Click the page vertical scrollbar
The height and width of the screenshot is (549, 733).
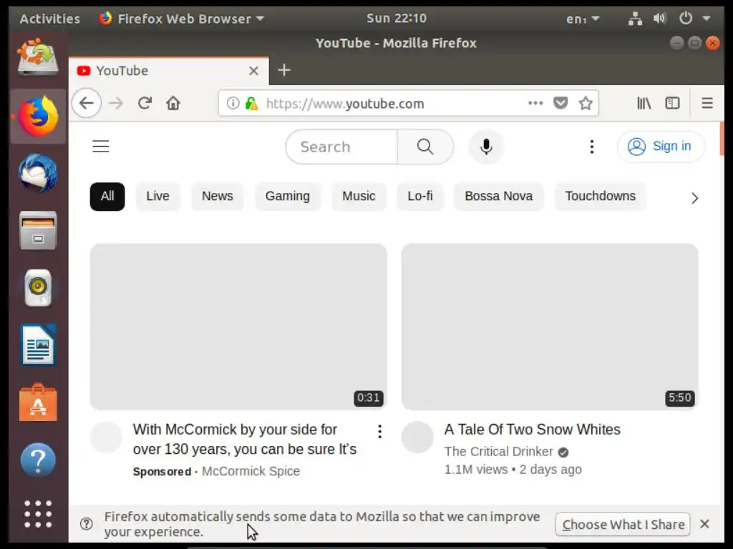tap(722, 139)
